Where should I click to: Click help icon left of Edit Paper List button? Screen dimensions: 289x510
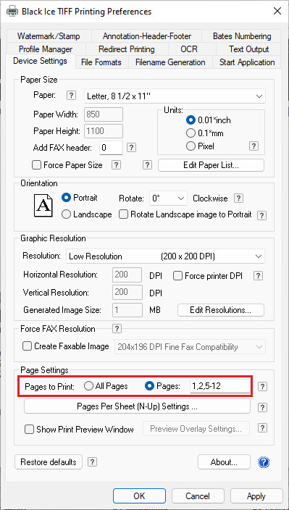(x=147, y=165)
